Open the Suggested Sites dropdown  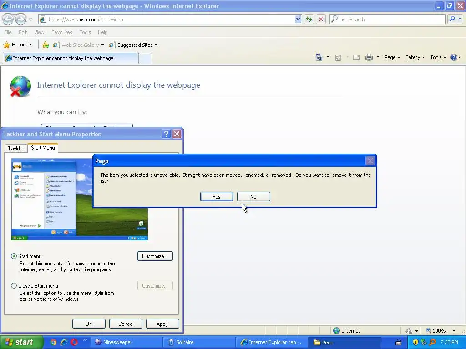[157, 45]
